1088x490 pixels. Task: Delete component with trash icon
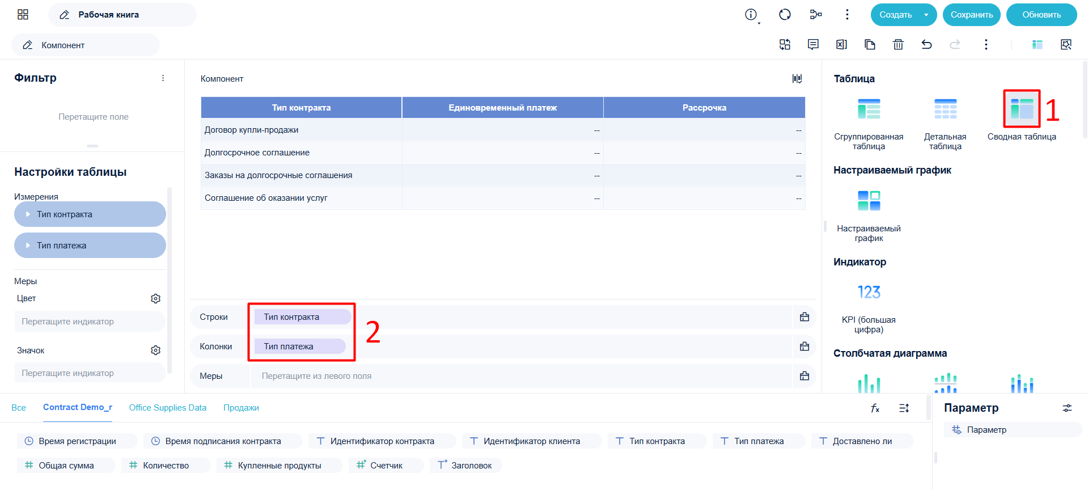tap(898, 44)
